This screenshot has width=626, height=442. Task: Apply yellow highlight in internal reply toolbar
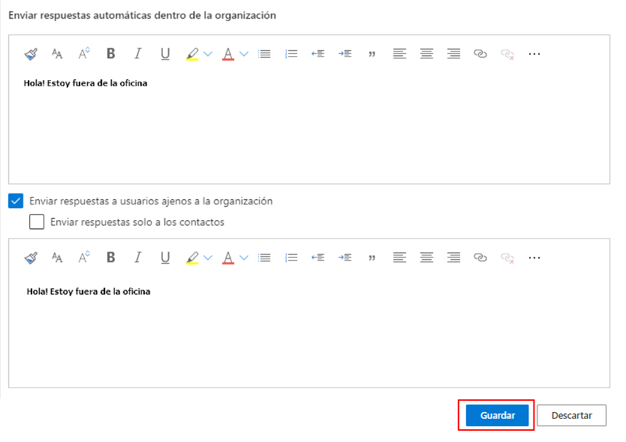(192, 54)
